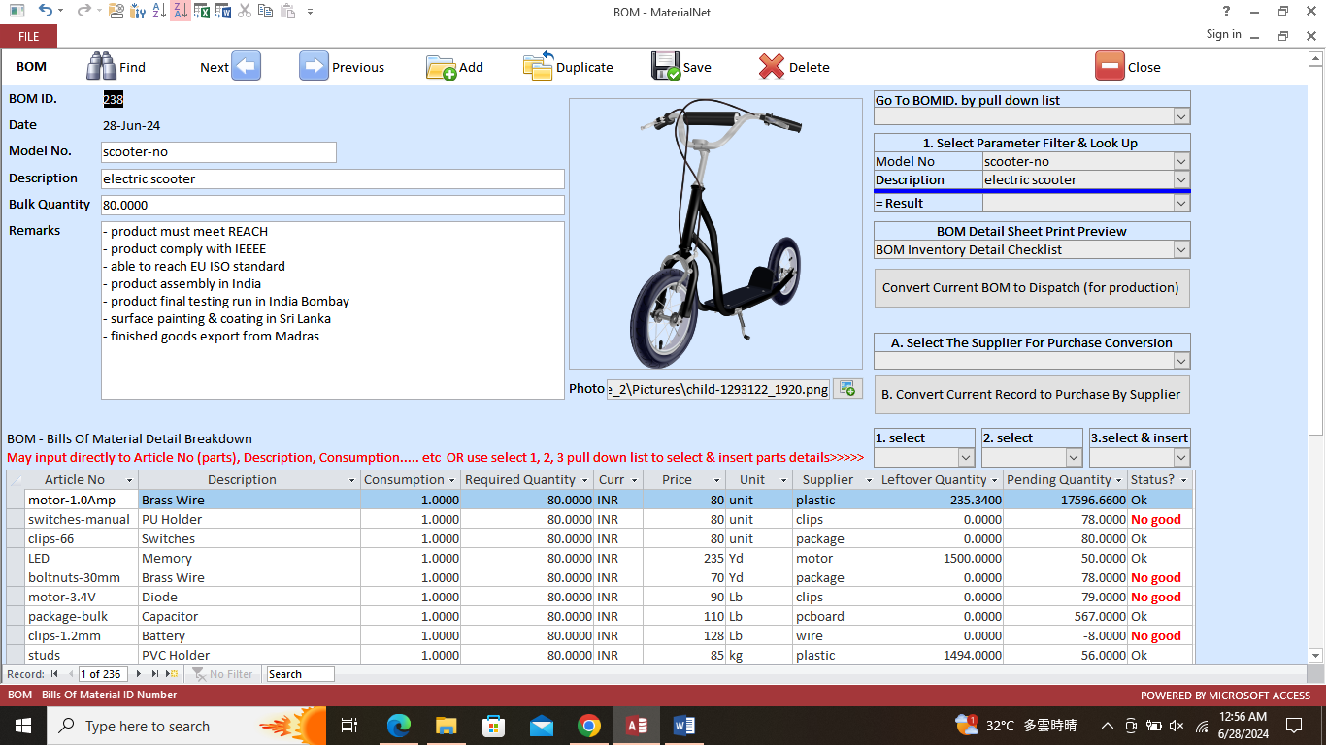Click the Type here to search taskbar box

pos(184,726)
